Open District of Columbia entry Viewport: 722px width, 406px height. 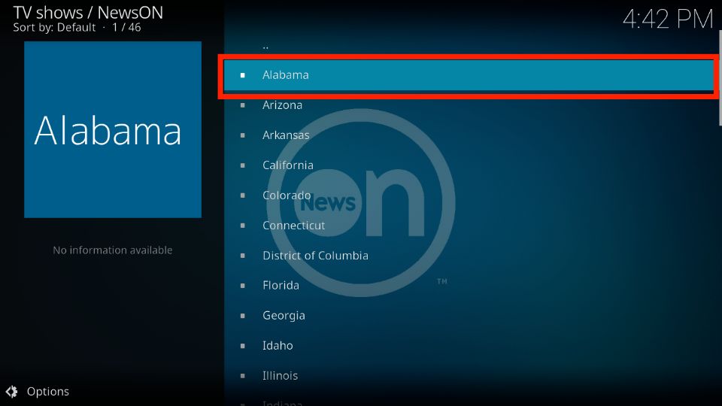(469, 256)
